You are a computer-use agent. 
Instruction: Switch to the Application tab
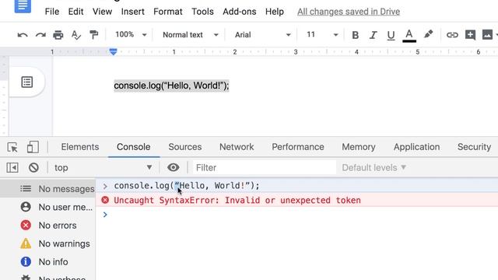pyautogui.click(x=417, y=147)
